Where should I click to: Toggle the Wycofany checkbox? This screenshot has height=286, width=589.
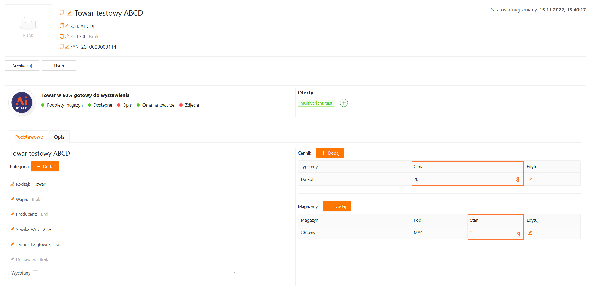tap(36, 273)
